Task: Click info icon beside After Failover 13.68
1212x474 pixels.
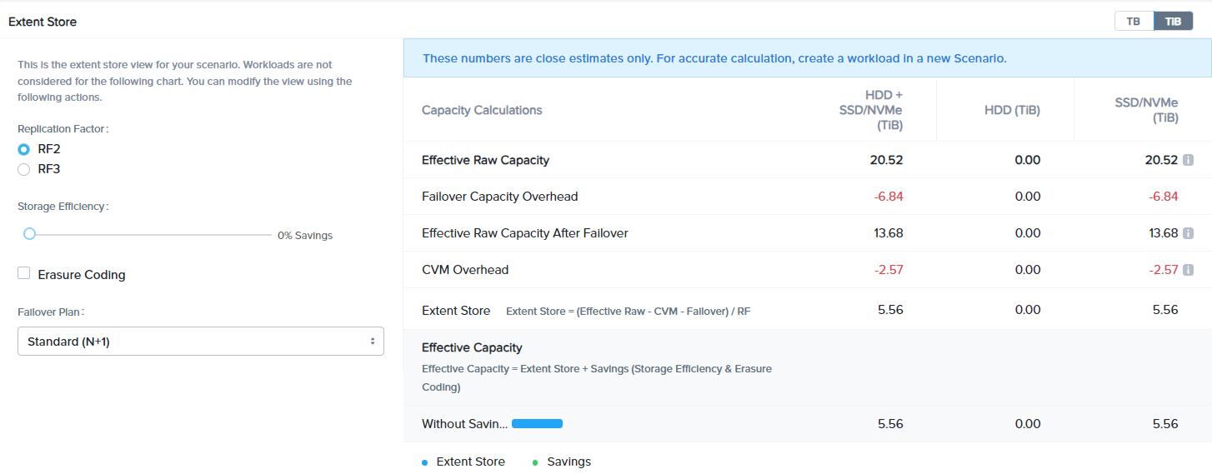Action: 1188,233
